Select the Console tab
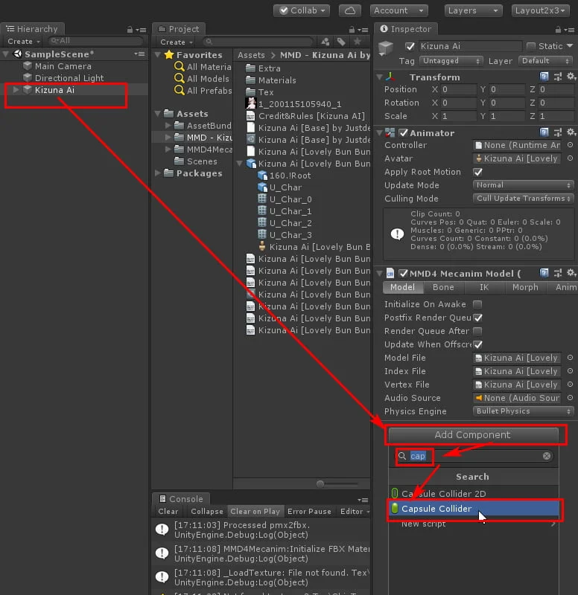 pyautogui.click(x=180, y=499)
